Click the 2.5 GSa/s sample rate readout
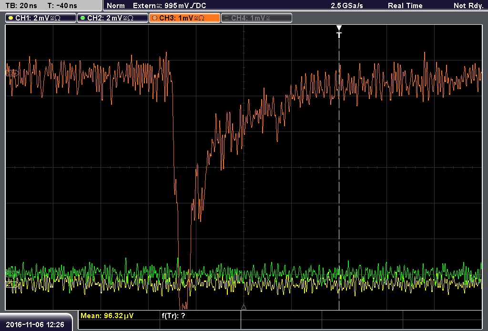488x331 pixels. pyautogui.click(x=347, y=6)
